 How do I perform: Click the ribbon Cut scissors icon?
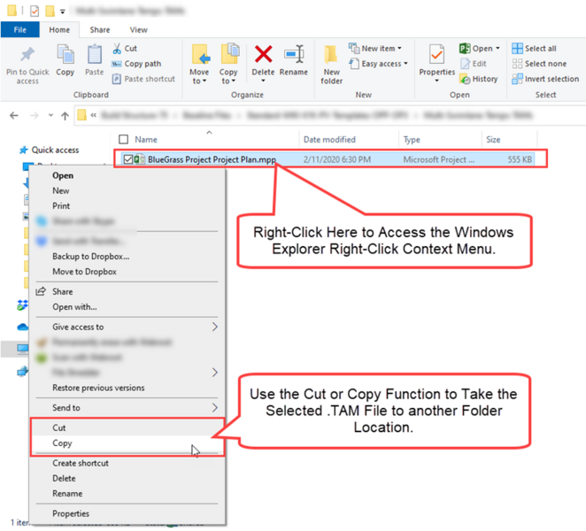tap(117, 48)
